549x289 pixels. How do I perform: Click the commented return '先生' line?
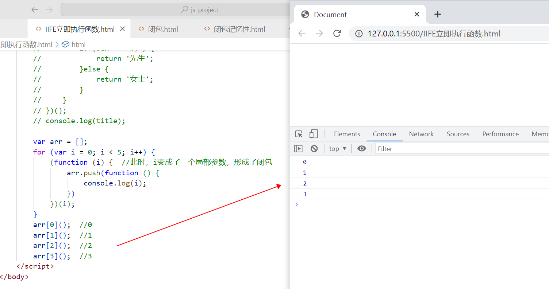tap(93, 59)
